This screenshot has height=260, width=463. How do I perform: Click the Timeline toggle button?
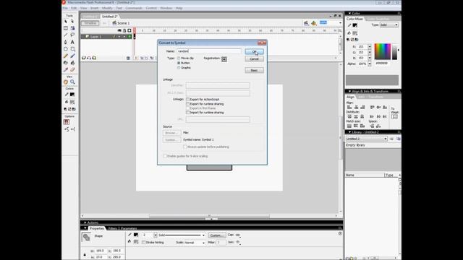click(90, 23)
